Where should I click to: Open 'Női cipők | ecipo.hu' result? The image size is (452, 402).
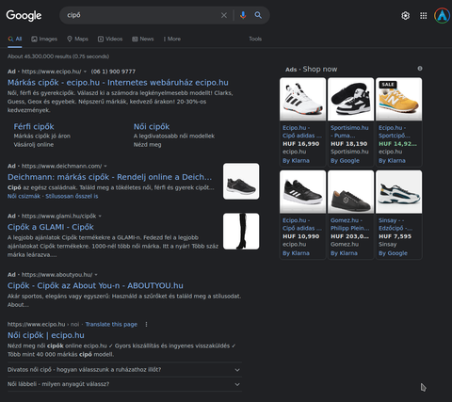[x=46, y=335]
